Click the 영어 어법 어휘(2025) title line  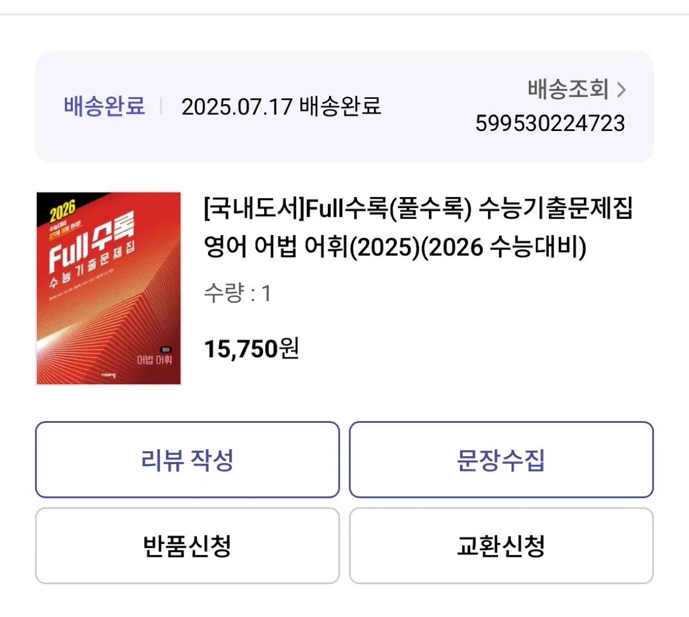395,247
